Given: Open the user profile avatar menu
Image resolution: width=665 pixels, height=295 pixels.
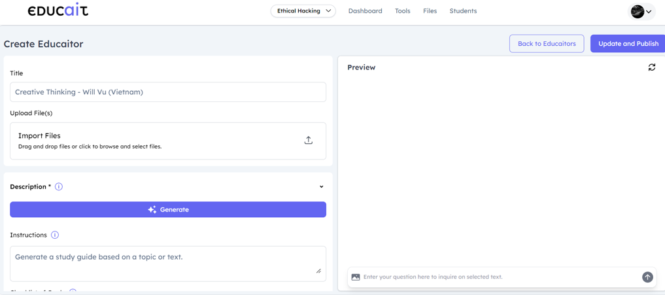Looking at the screenshot, I should pos(641,11).
